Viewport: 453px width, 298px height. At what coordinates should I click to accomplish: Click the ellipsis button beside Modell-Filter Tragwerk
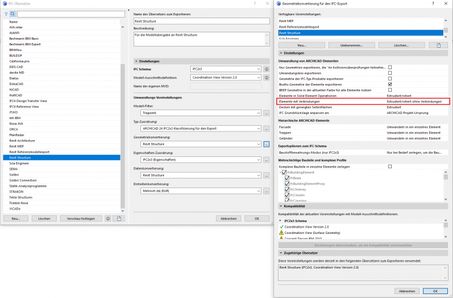[266, 114]
